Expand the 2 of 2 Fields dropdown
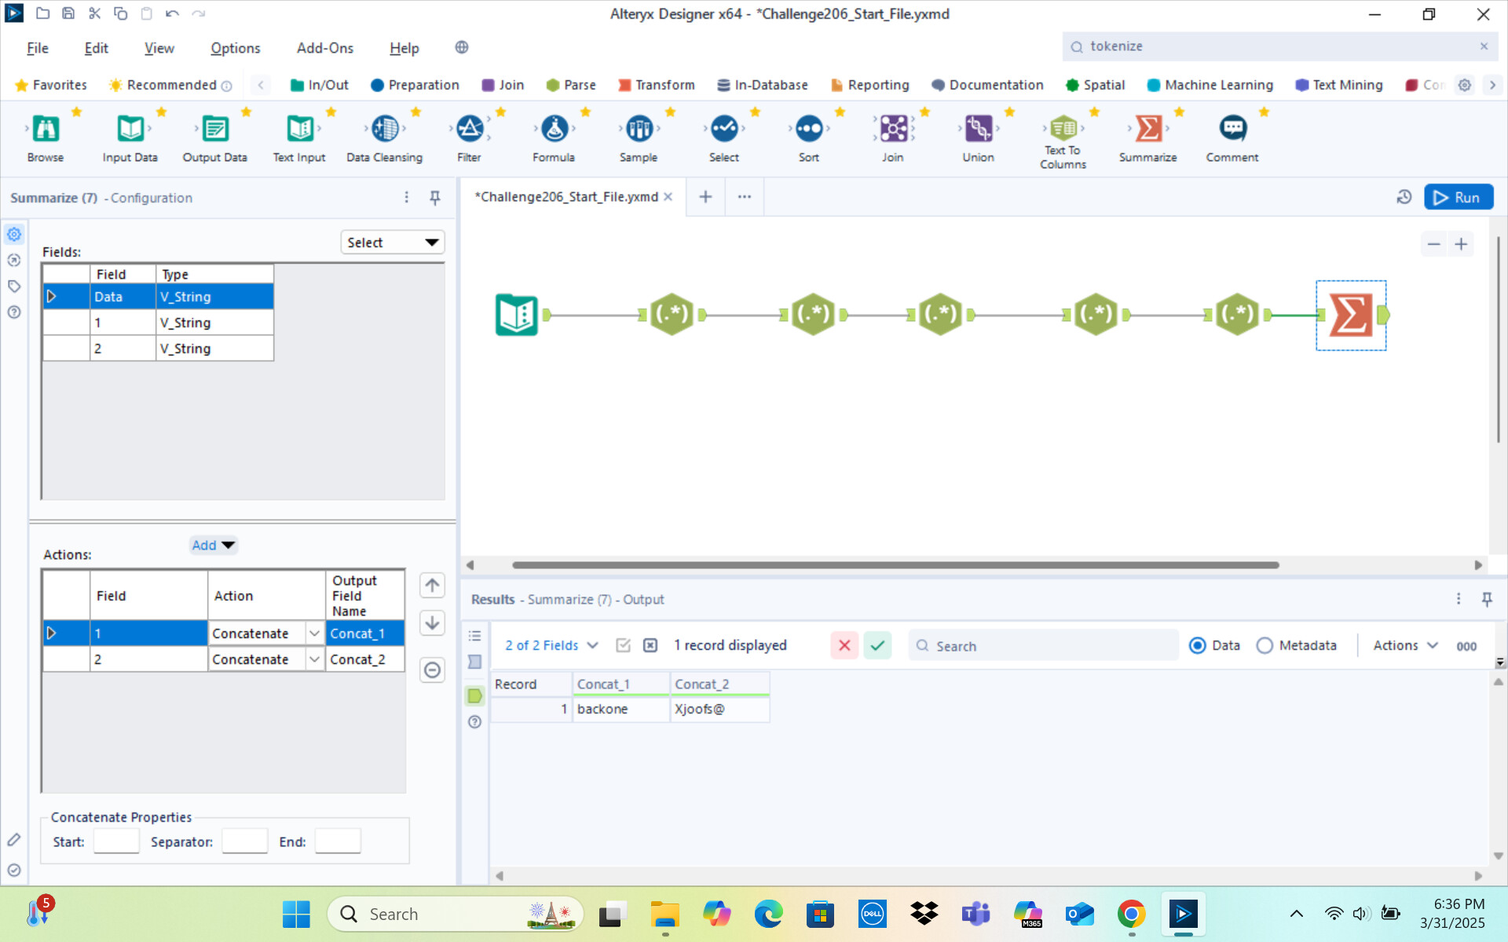Image resolution: width=1508 pixels, height=942 pixels. tap(551, 645)
